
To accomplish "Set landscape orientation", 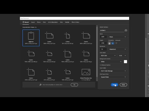I will click(x=113, y=43).
